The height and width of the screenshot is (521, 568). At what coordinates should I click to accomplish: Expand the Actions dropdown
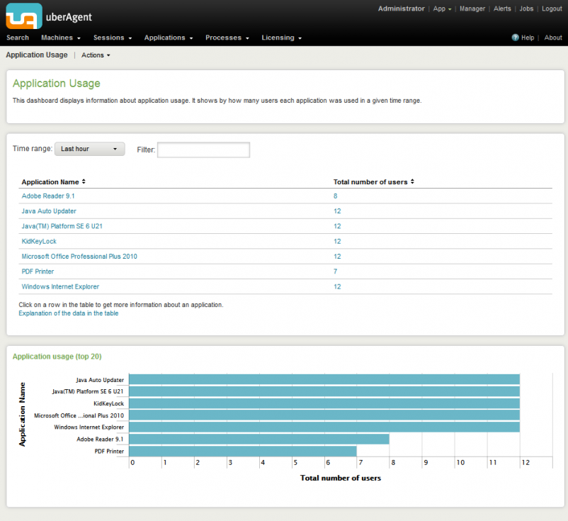95,55
